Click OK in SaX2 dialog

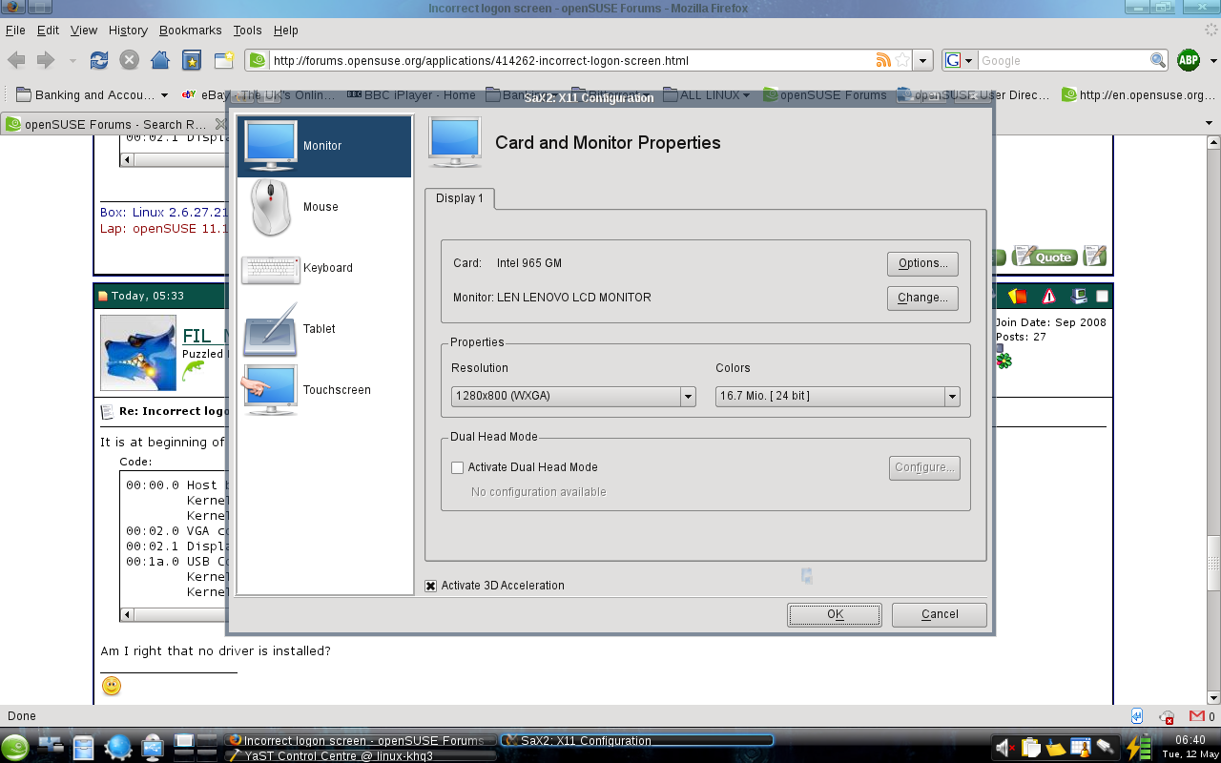point(835,614)
